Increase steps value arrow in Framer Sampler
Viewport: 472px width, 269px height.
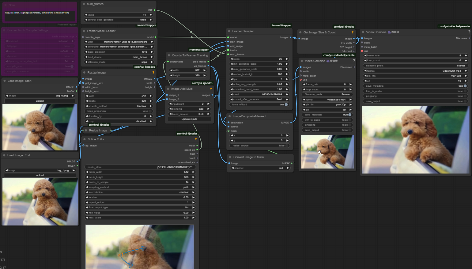287,59
